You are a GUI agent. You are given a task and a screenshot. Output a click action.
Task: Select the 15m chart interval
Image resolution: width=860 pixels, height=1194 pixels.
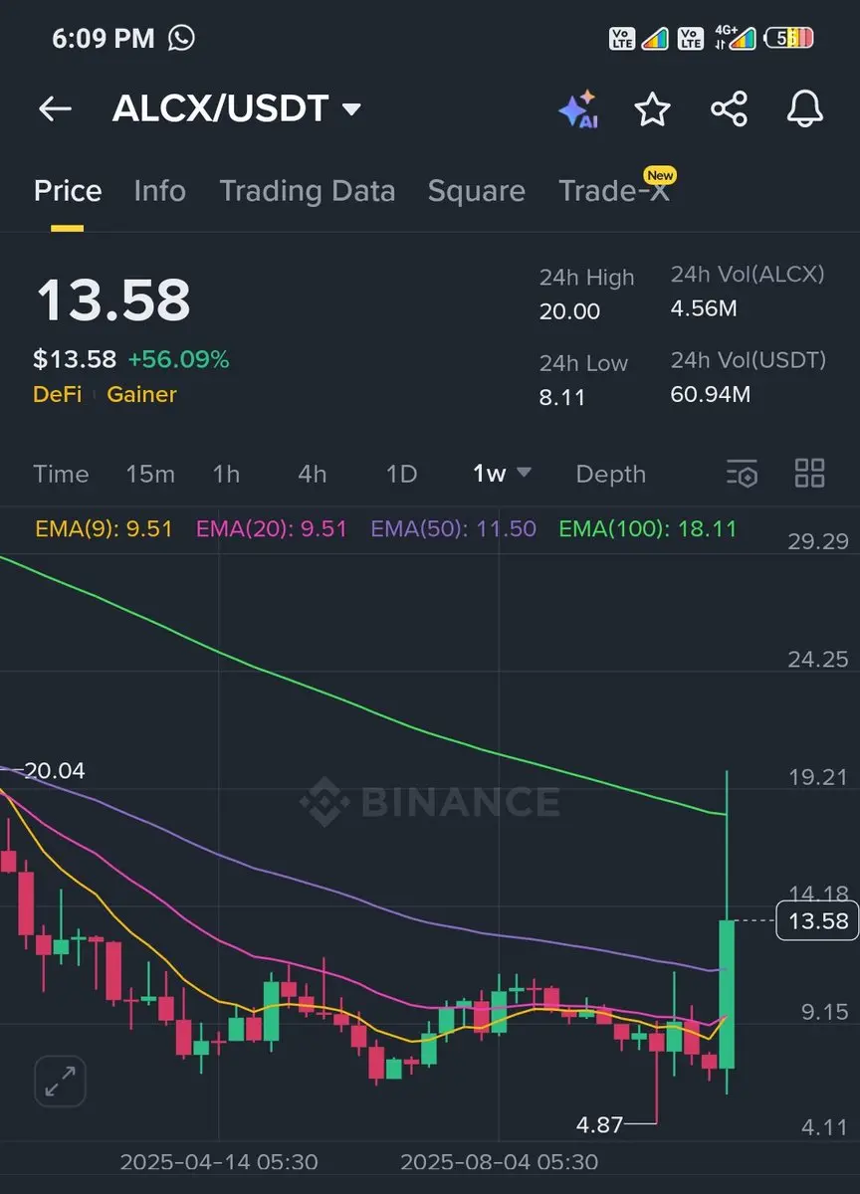pos(150,474)
